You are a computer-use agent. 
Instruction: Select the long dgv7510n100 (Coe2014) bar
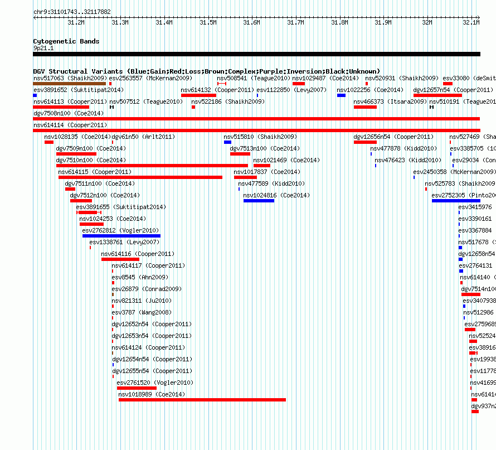(152, 166)
